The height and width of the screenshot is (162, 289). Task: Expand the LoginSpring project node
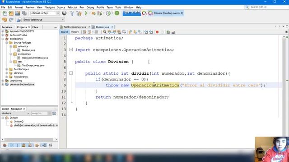[3, 81]
